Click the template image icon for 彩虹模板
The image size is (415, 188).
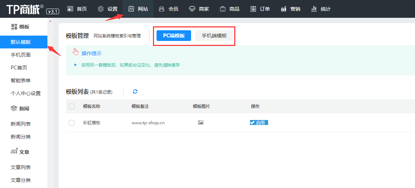pos(201,122)
